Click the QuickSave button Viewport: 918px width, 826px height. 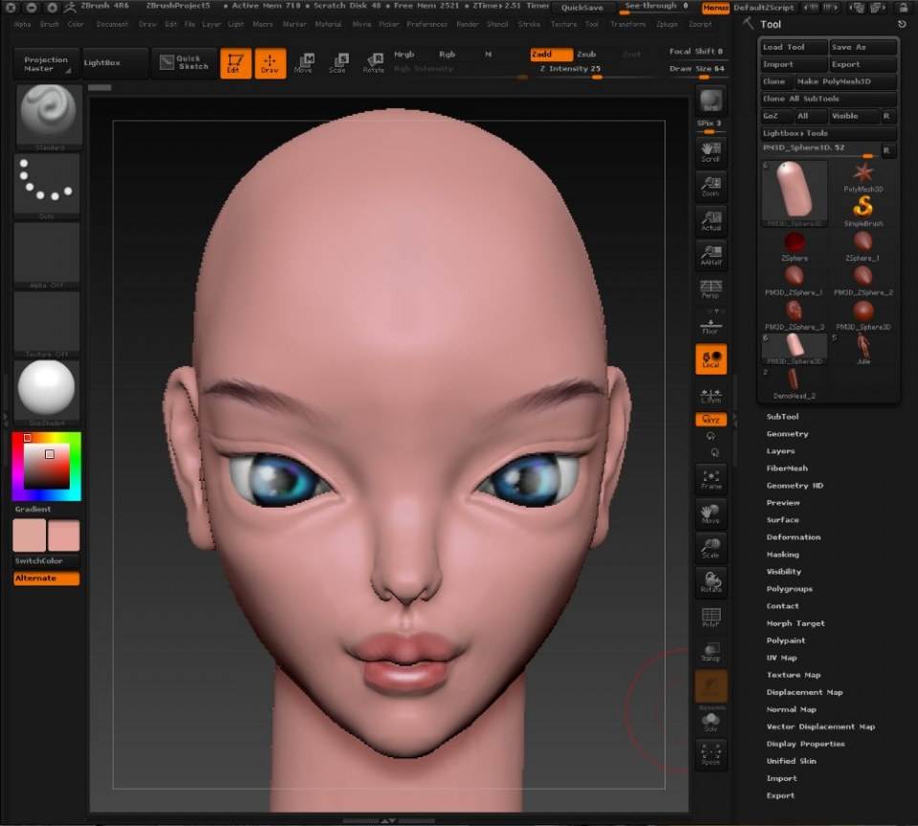pyautogui.click(x=582, y=8)
